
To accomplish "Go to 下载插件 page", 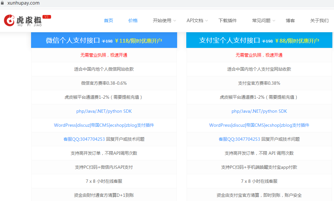I will pyautogui.click(x=227, y=21).
